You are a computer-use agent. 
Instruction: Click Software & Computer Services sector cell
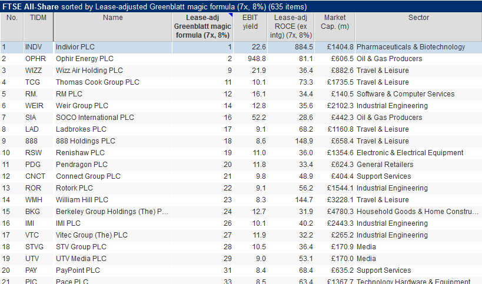coord(405,94)
